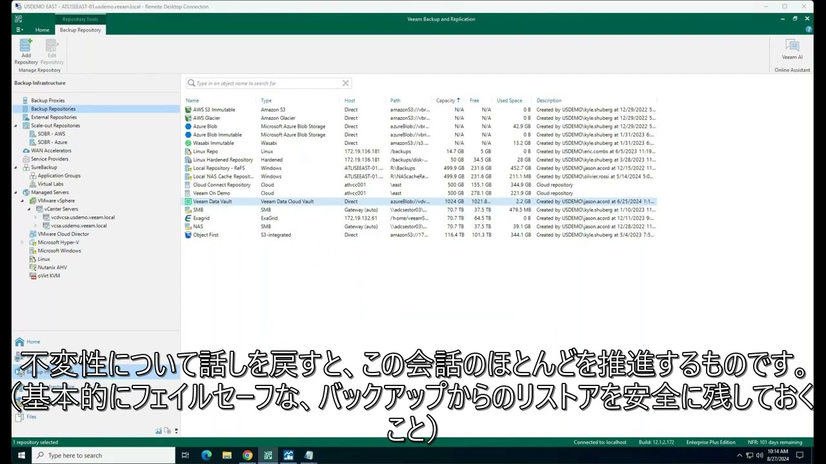Screen dimensions: 826x464
Task: Select the Backup Proxies tree icon
Action: (x=26, y=101)
